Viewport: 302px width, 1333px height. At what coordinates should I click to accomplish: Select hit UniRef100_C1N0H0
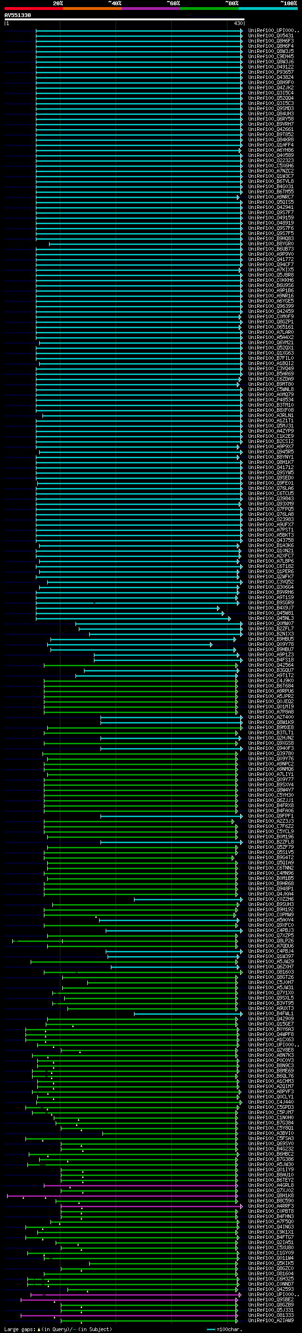pyautogui.click(x=271, y=1118)
